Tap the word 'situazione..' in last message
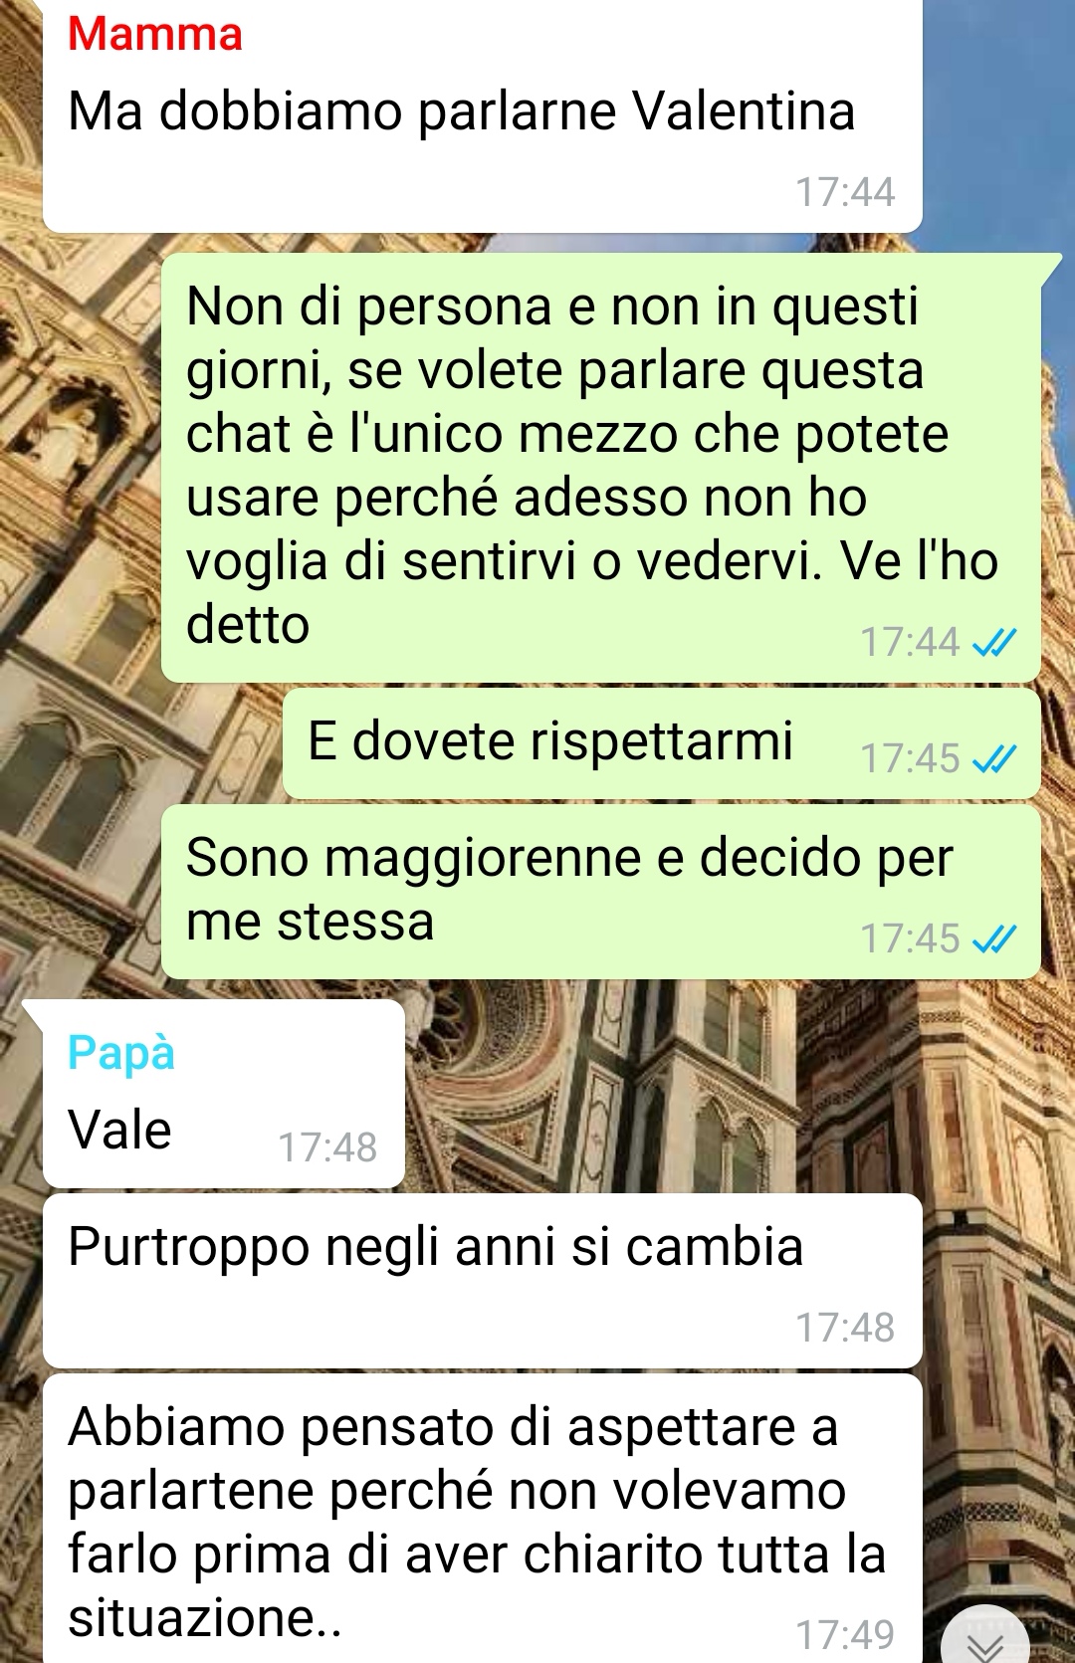 click(205, 1618)
